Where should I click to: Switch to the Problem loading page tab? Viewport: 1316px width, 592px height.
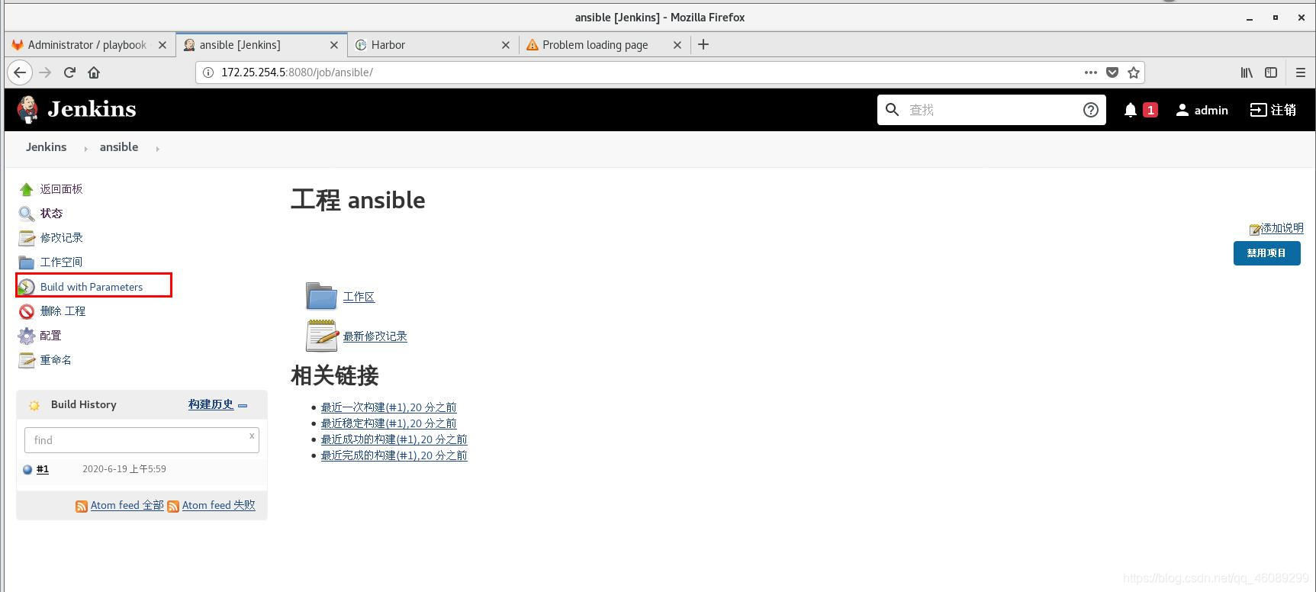tap(604, 45)
